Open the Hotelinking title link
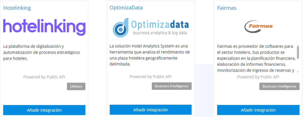This screenshot has height=117, width=303. (17, 8)
